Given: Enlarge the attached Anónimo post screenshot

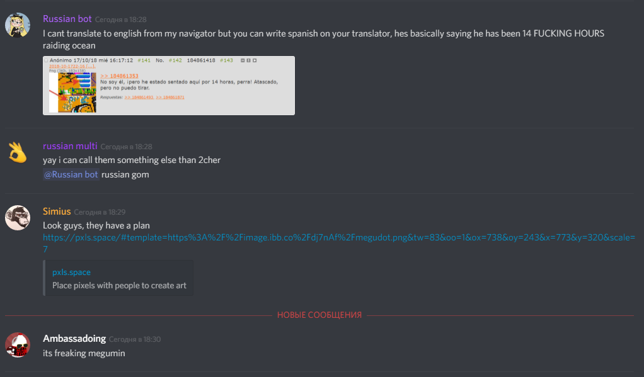Looking at the screenshot, I should (x=169, y=86).
